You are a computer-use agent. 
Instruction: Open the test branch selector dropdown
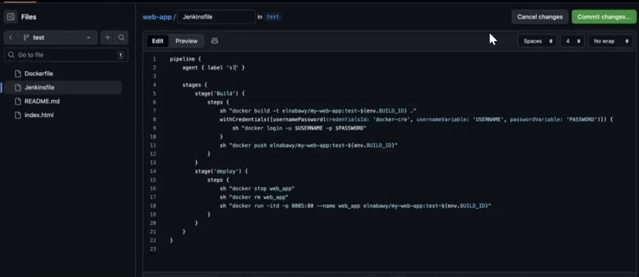tap(58, 38)
